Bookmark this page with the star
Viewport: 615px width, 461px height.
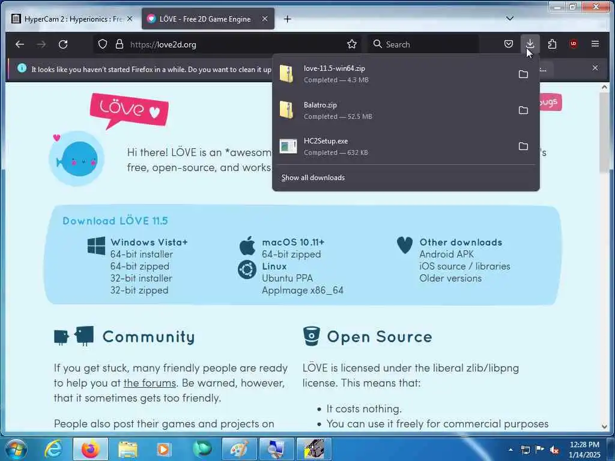[x=352, y=44]
